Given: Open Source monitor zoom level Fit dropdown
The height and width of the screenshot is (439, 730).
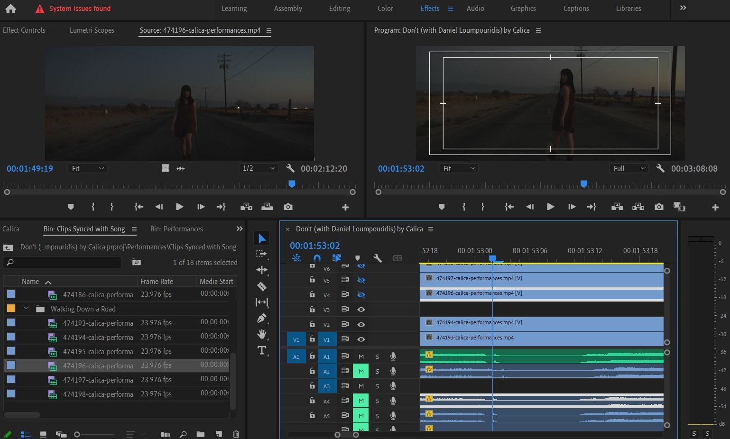Looking at the screenshot, I should pyautogui.click(x=87, y=168).
